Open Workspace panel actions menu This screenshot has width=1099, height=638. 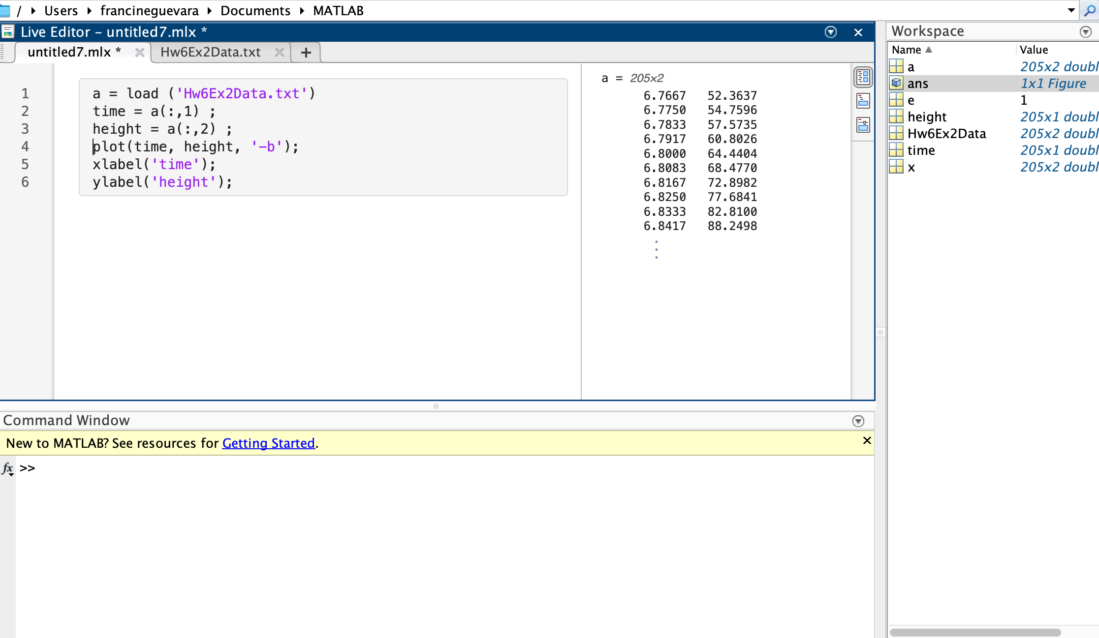point(1085,32)
